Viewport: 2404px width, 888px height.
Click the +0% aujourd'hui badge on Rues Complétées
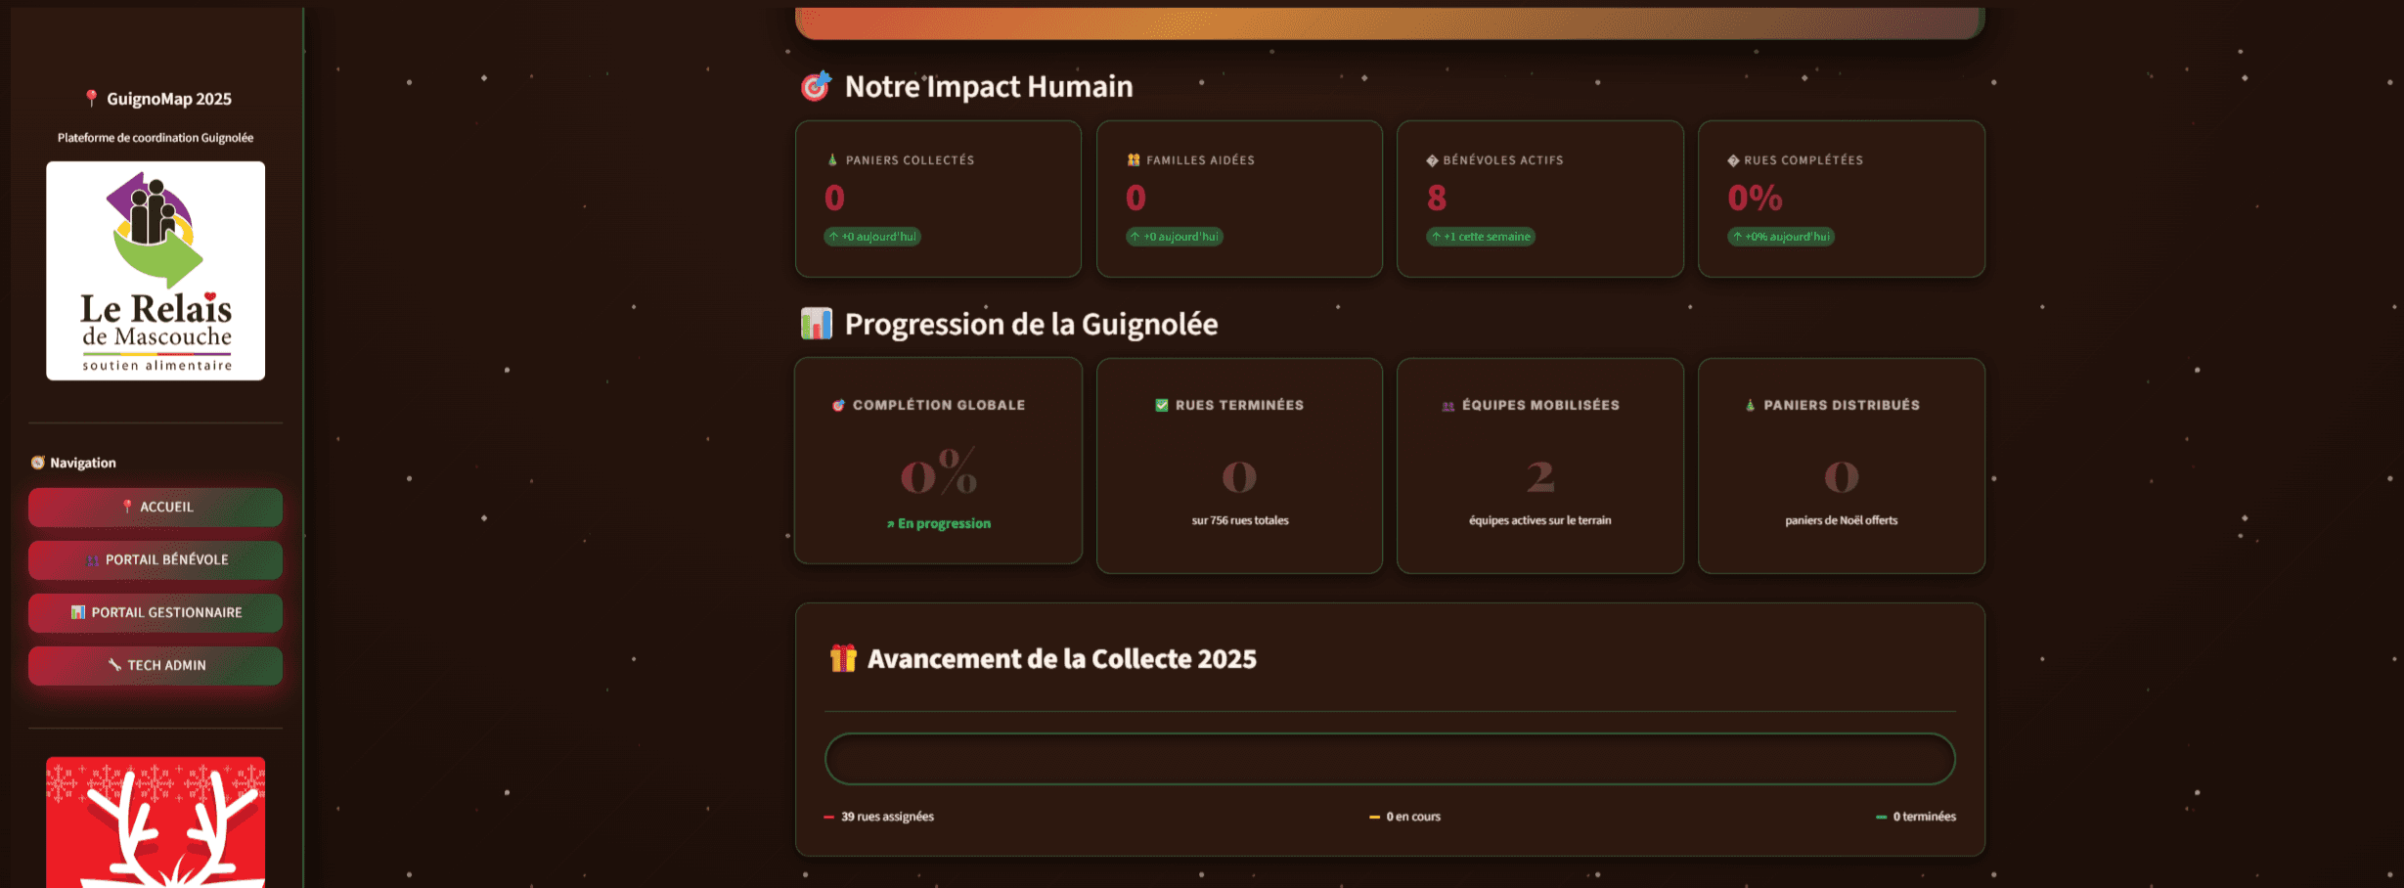[1782, 237]
